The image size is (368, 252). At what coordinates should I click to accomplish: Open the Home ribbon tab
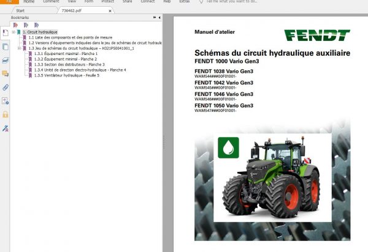click(29, 1)
